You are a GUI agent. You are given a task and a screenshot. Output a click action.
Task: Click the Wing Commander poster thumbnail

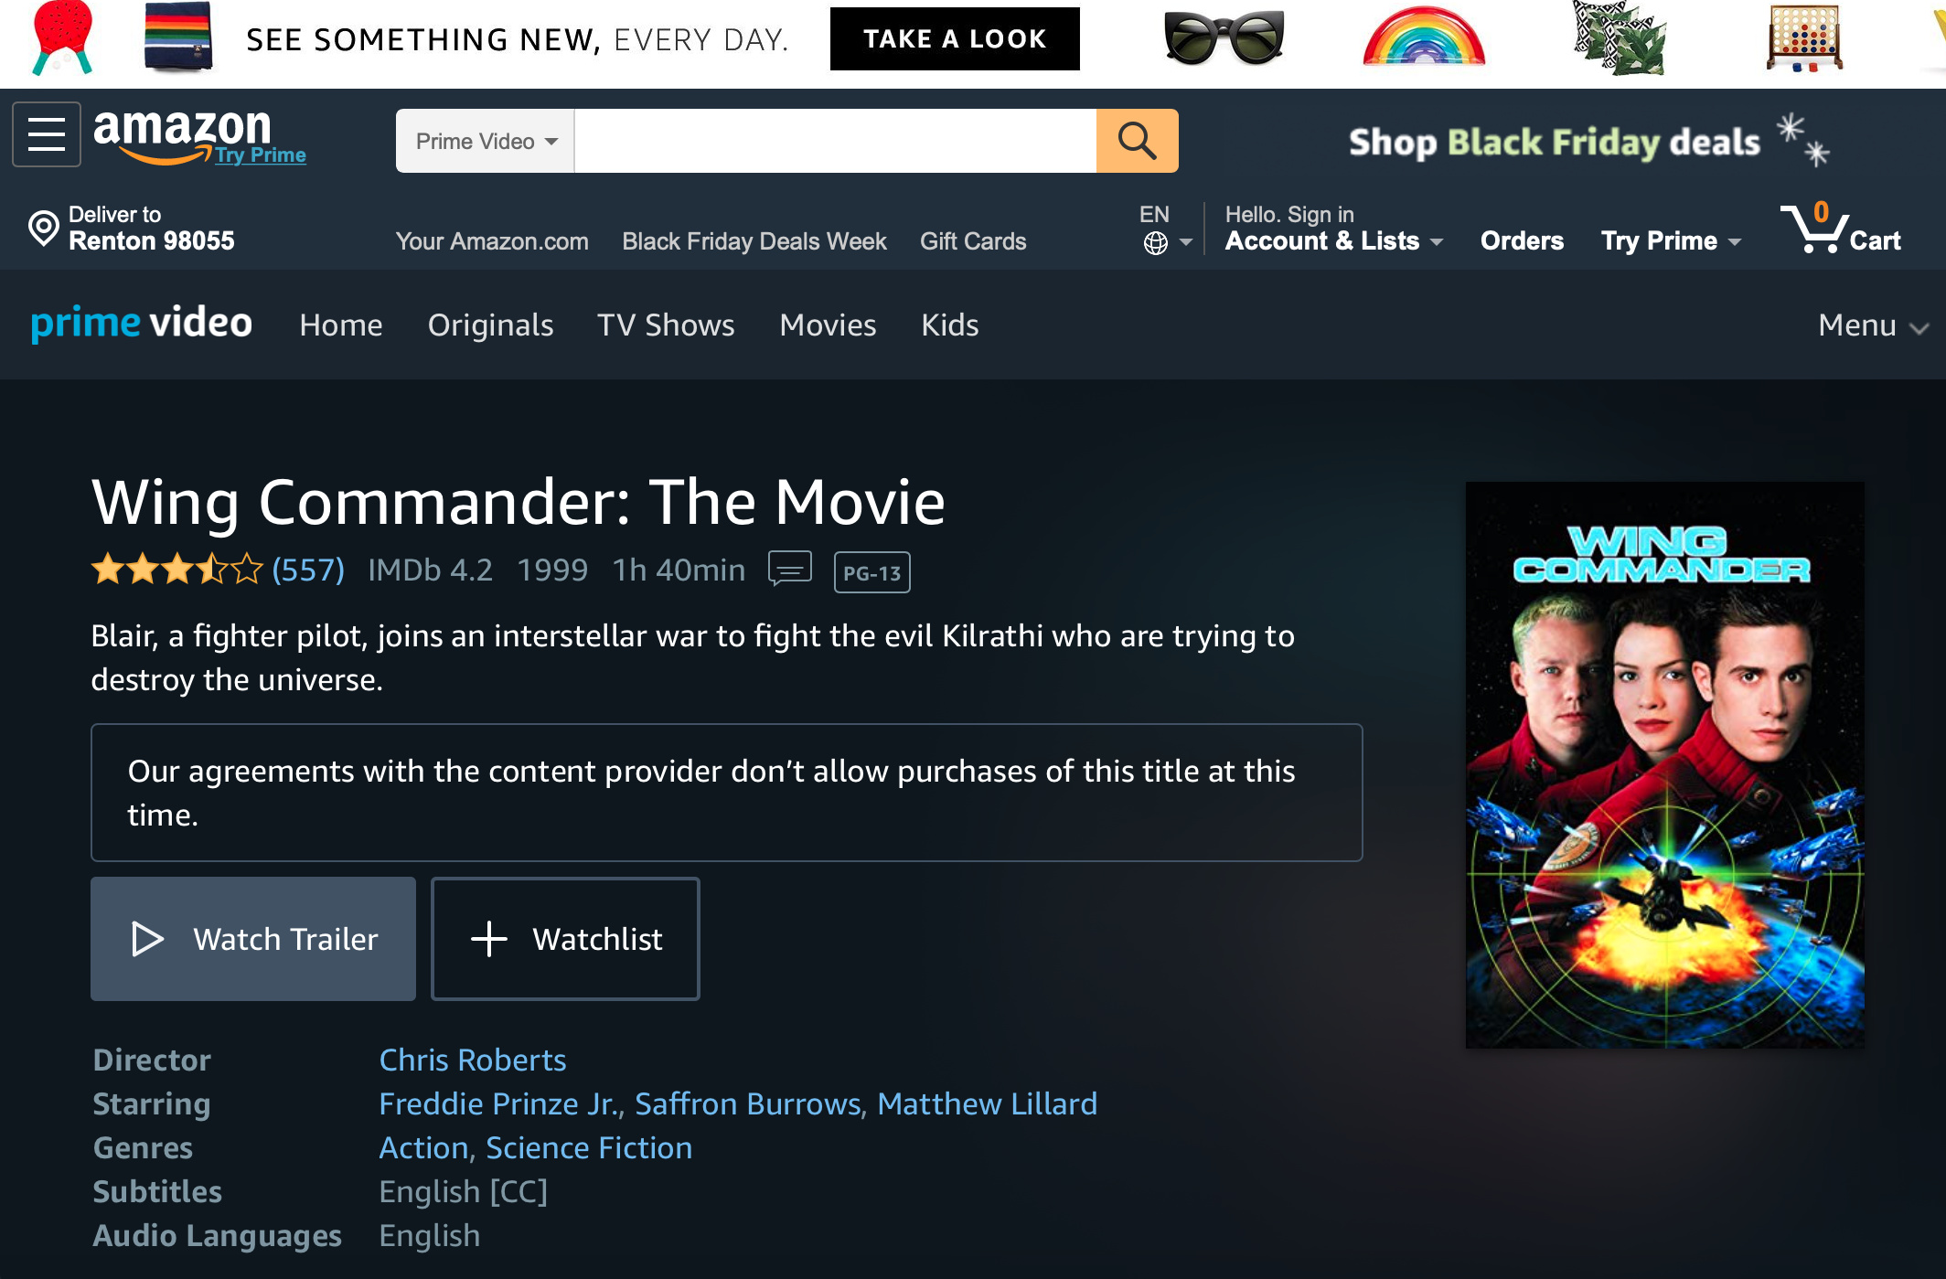[x=1664, y=765]
